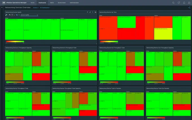192x120 pixels.
Task: Open the Actions dropdown
Action: click(x=36, y=8)
